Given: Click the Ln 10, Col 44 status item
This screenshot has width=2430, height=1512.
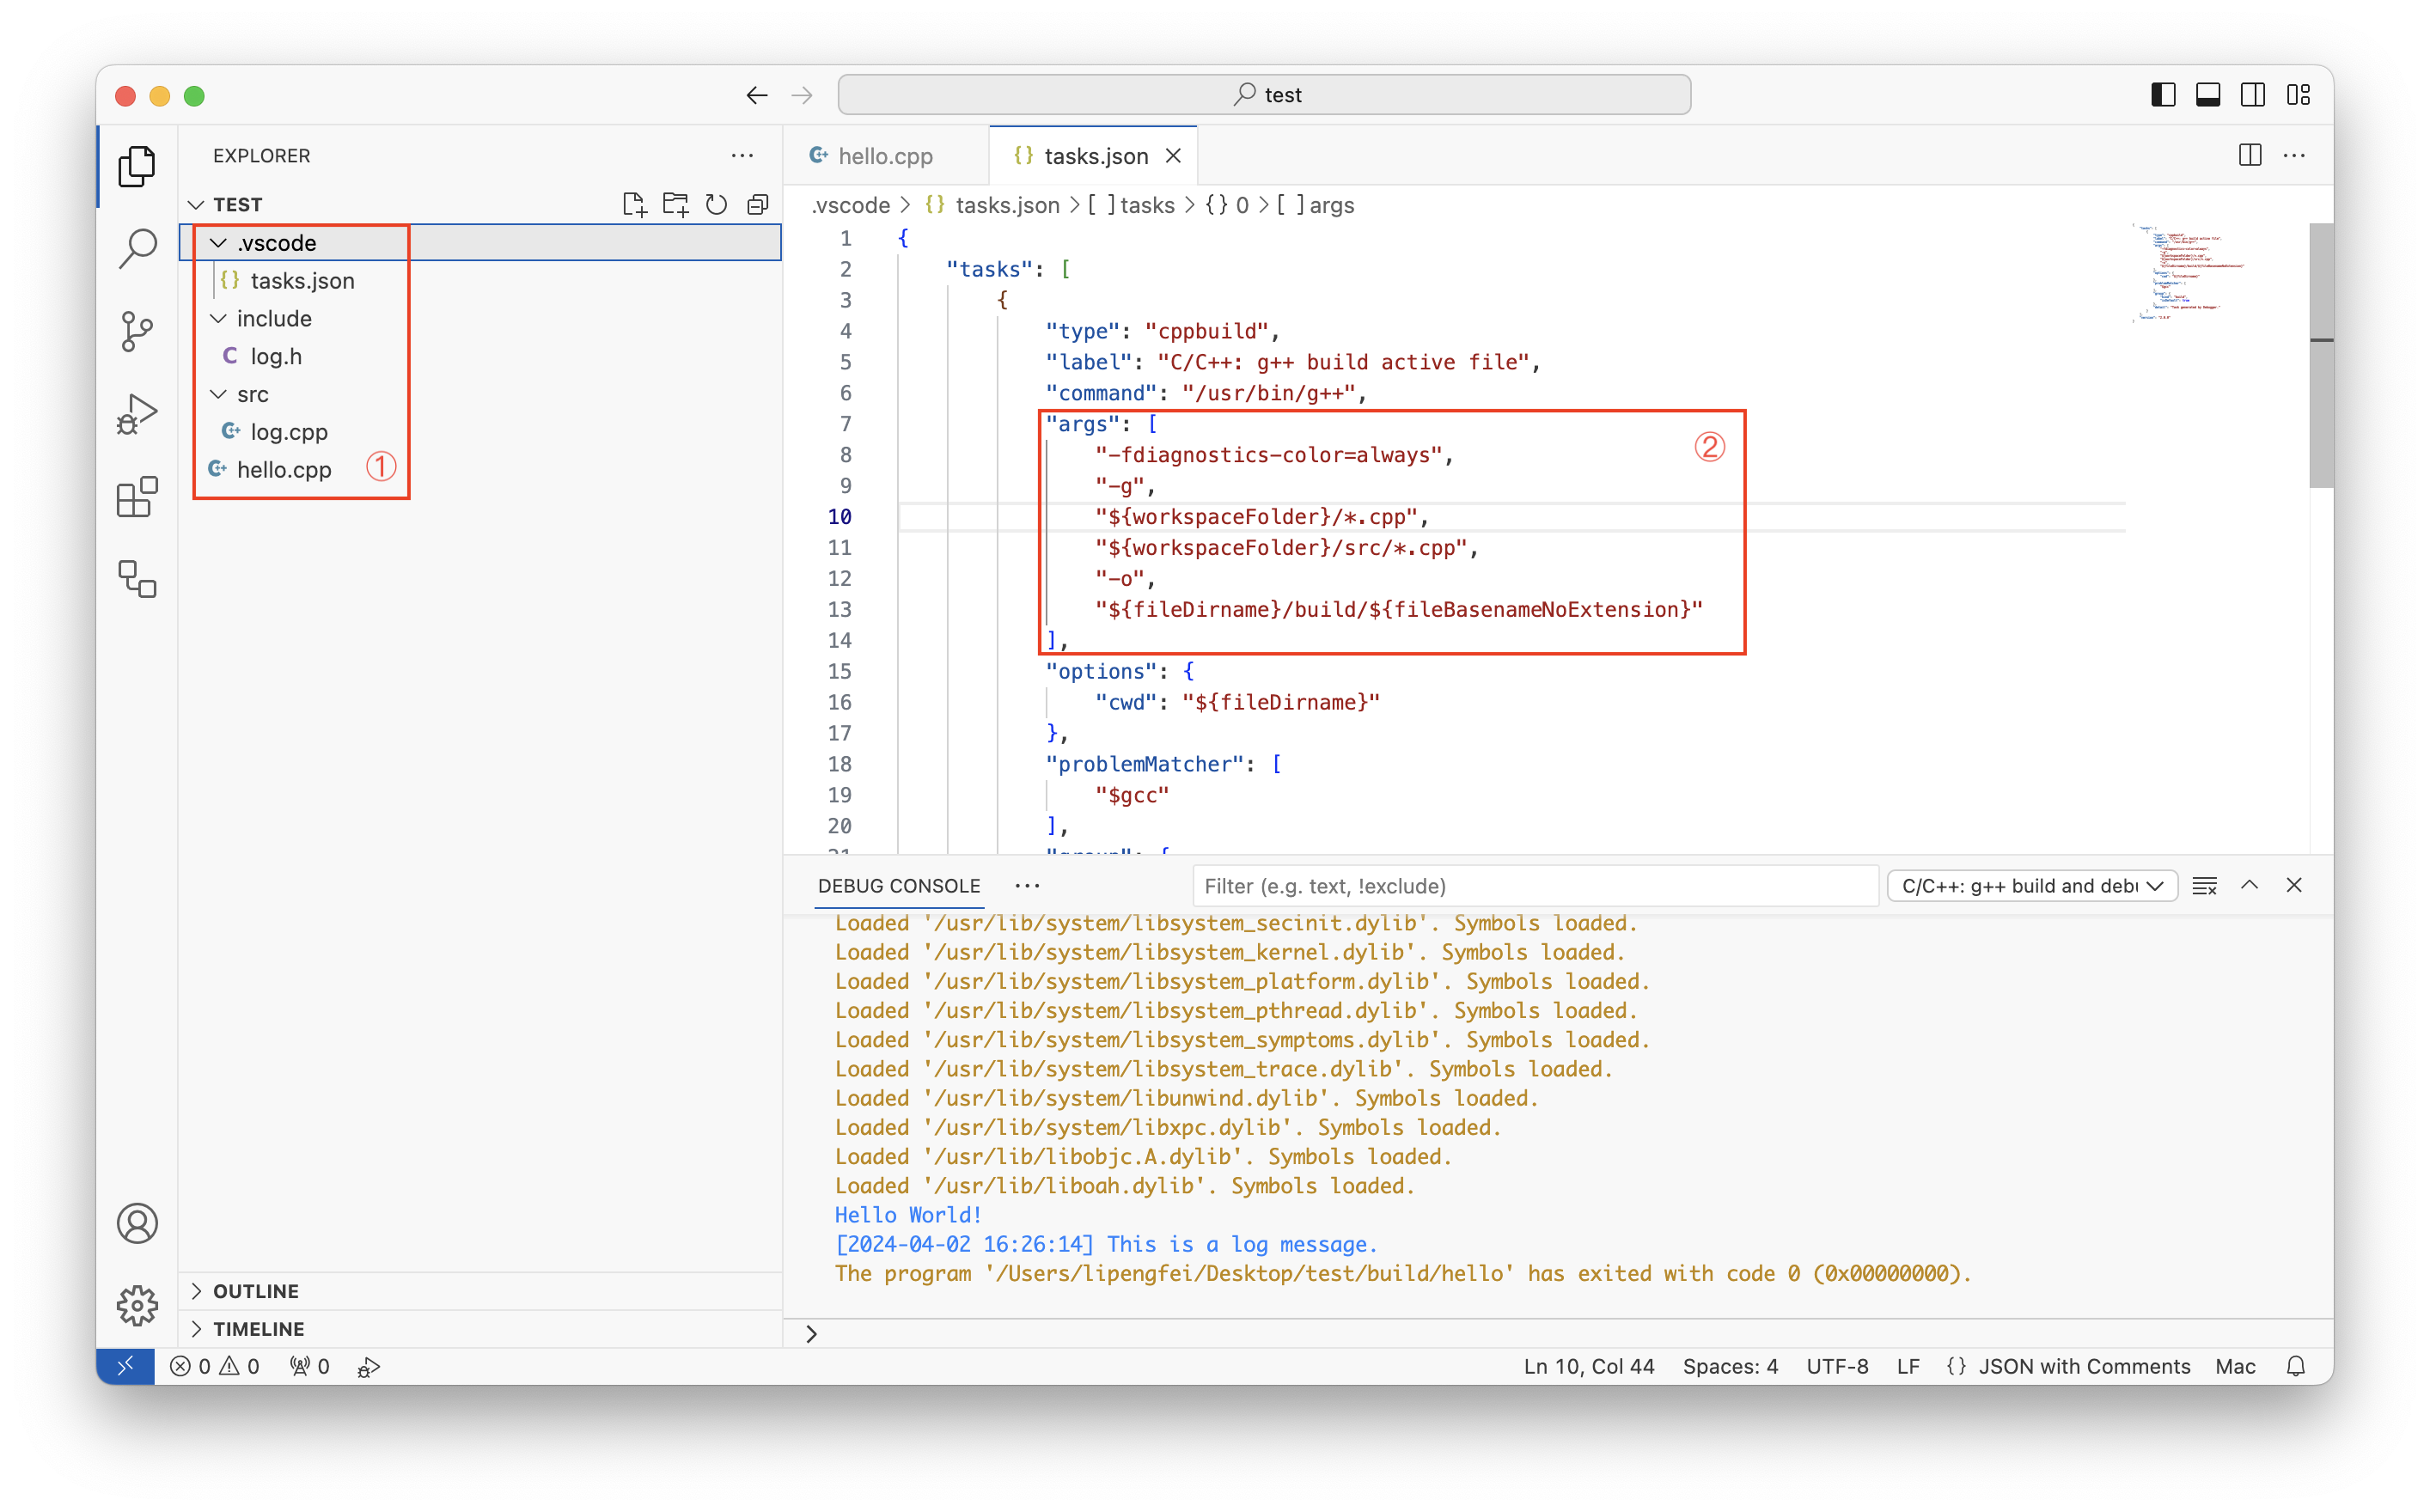Looking at the screenshot, I should click(x=1589, y=1367).
